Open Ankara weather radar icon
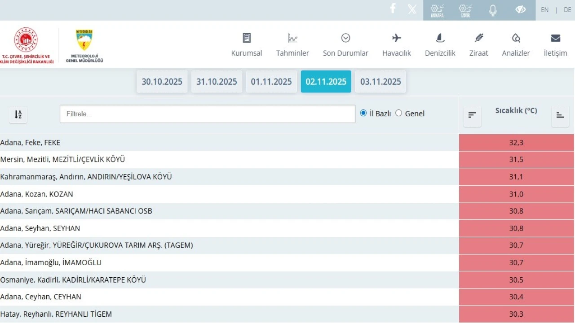575x323 pixels. point(437,10)
